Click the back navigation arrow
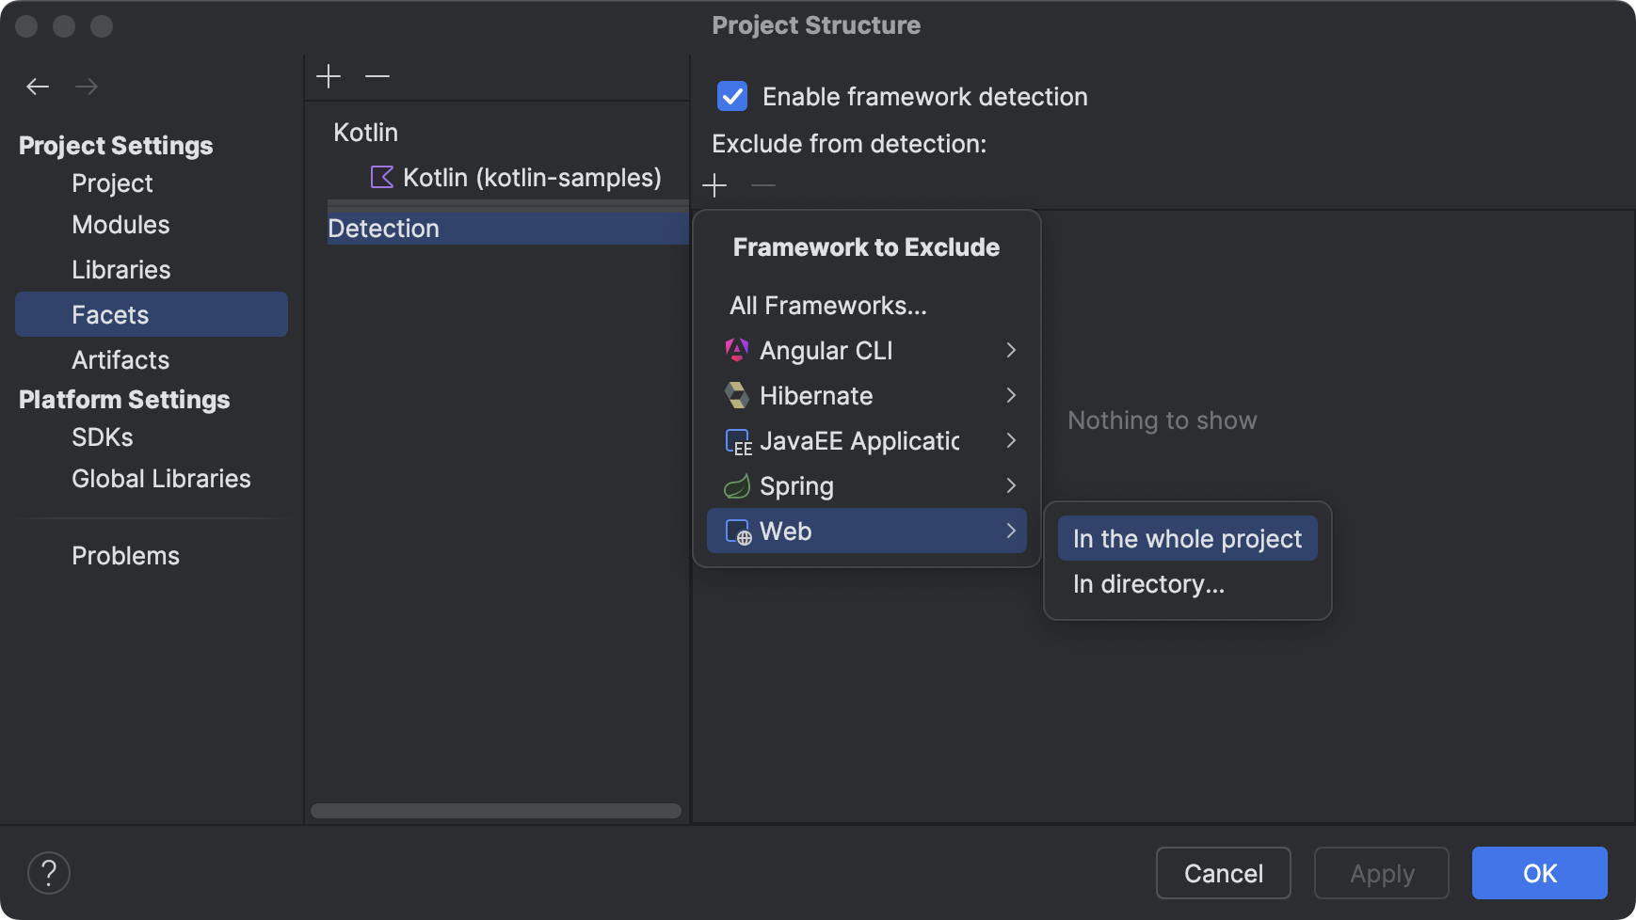The width and height of the screenshot is (1636, 920). tap(38, 86)
